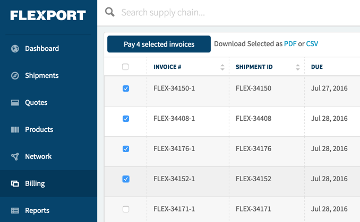Click due date of FLEX-34171-1 row
Image resolution: width=360 pixels, height=222 pixels.
(x=329, y=209)
